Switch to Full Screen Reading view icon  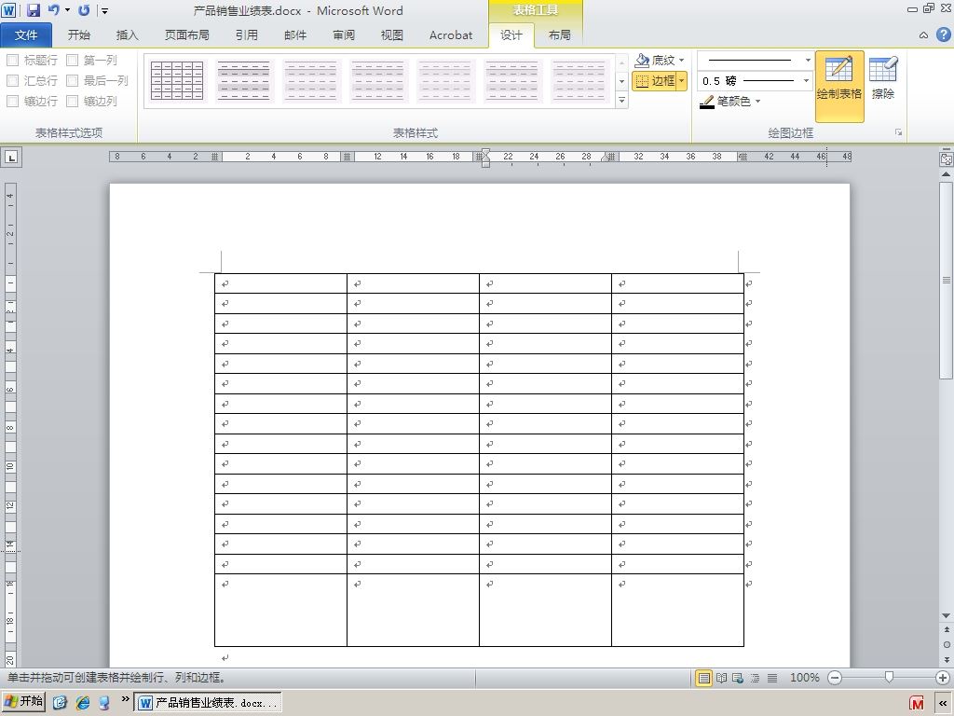(722, 678)
